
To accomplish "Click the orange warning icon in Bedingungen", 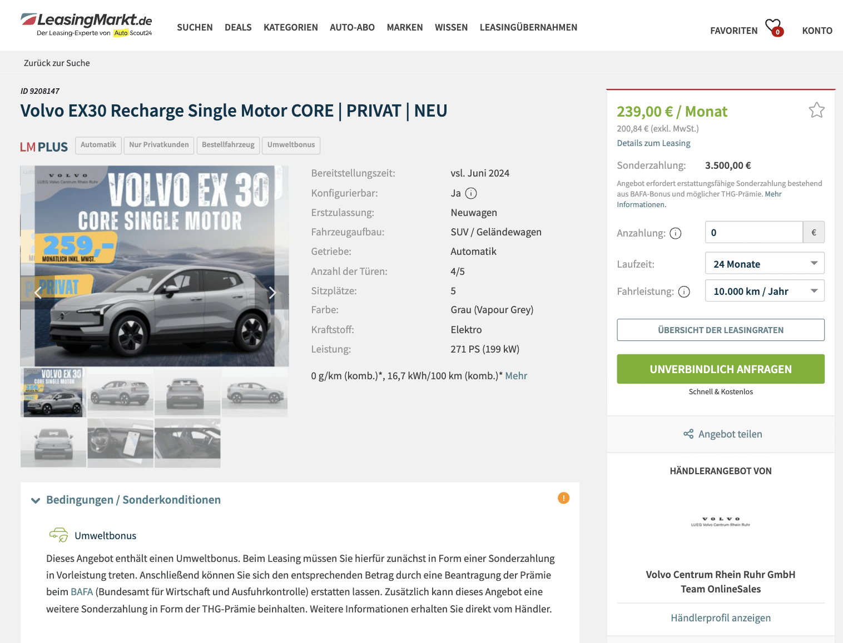I will (563, 498).
